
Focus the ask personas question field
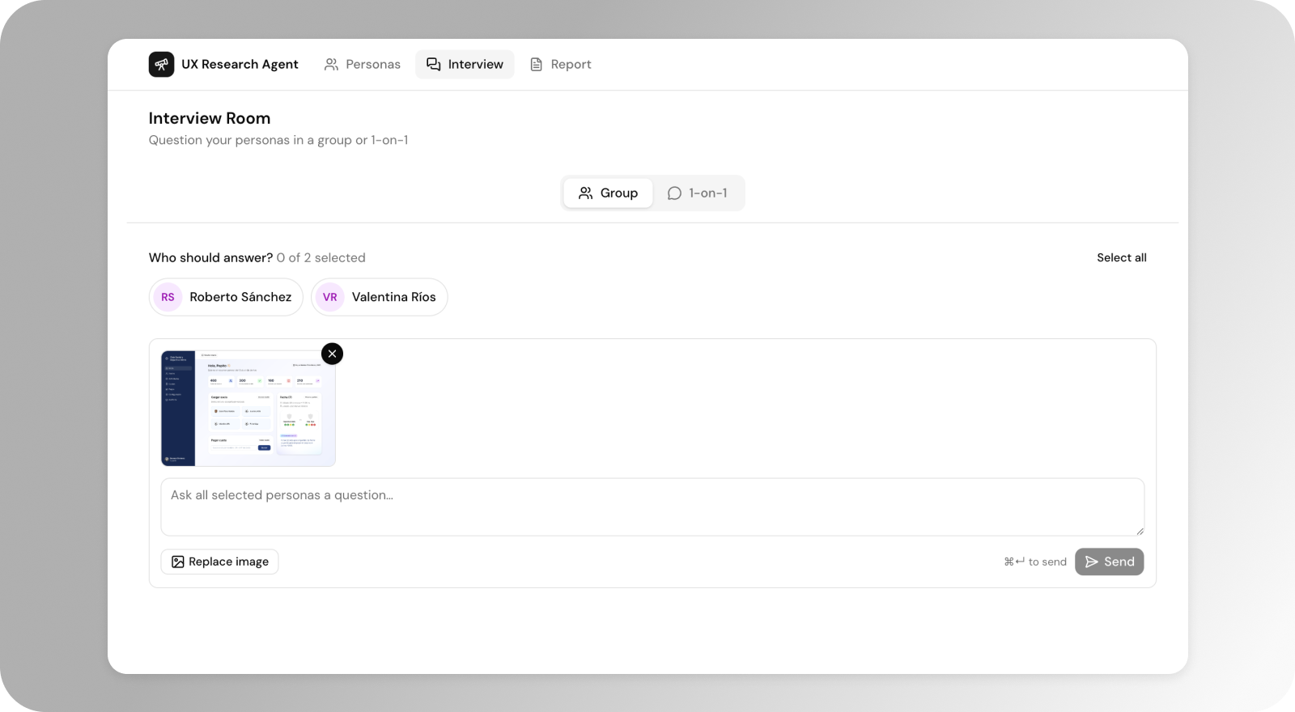(652, 506)
